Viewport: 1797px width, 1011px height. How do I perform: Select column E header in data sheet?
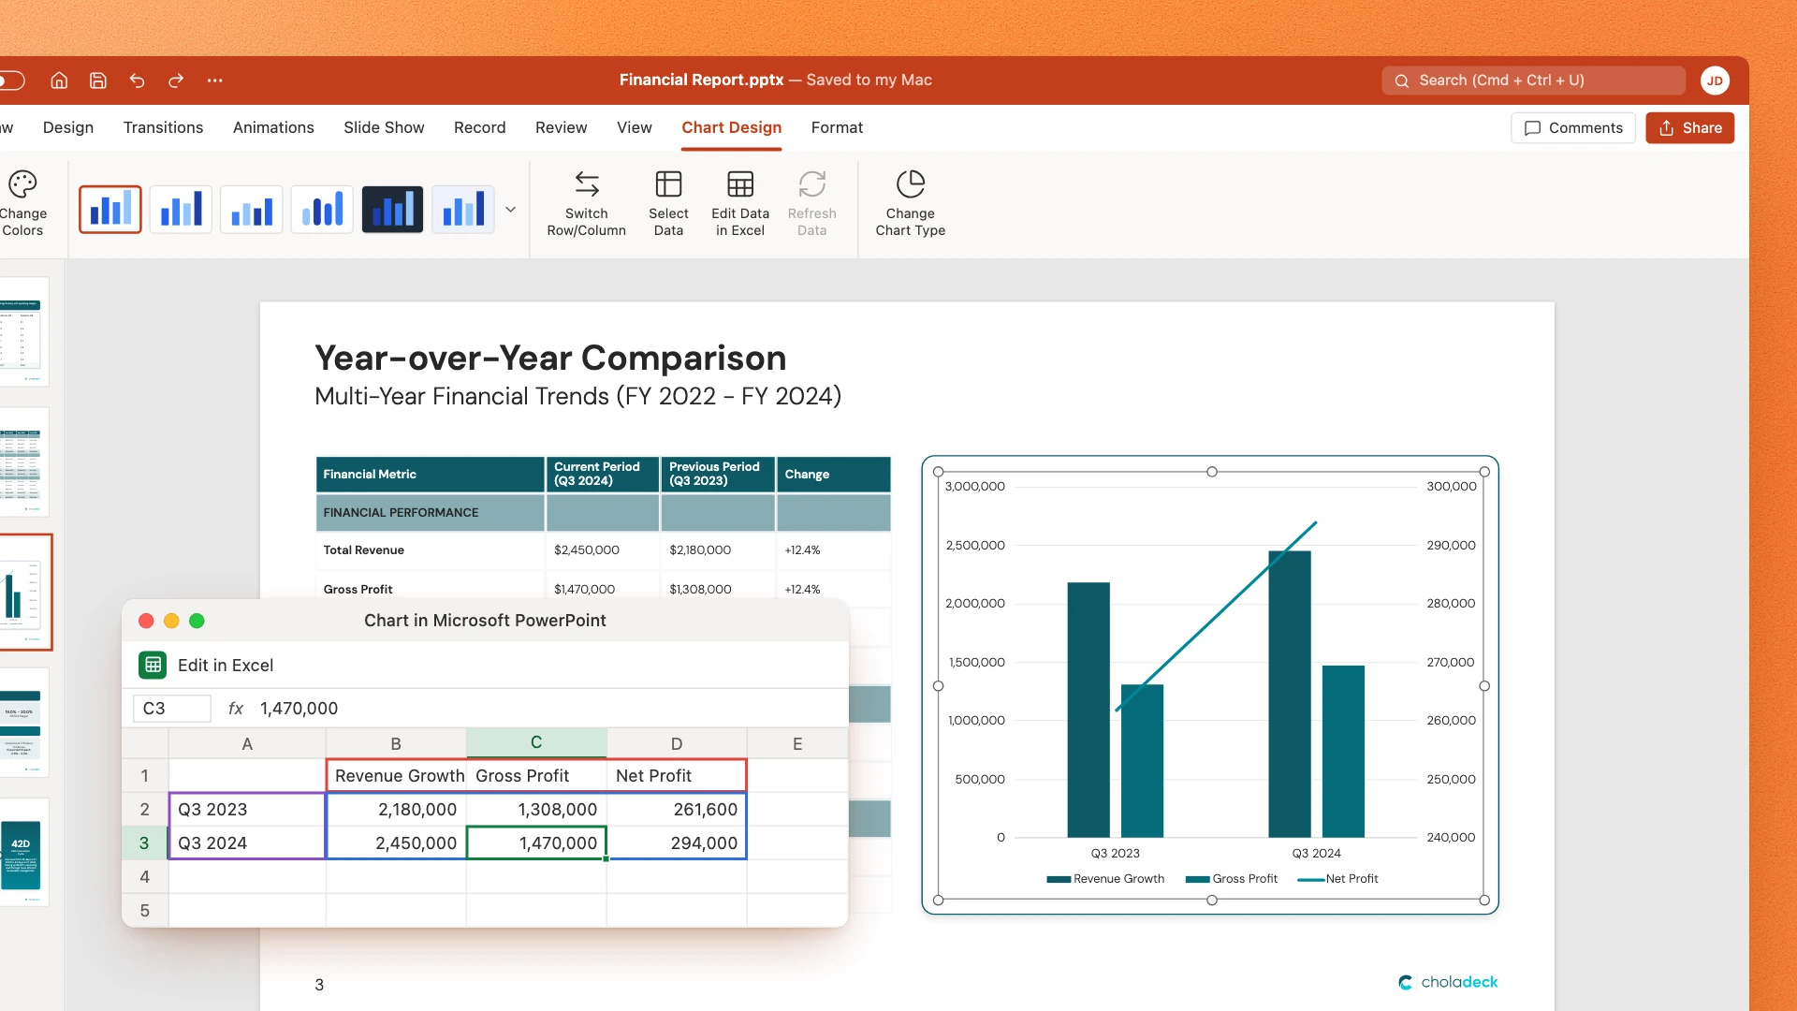797,744
